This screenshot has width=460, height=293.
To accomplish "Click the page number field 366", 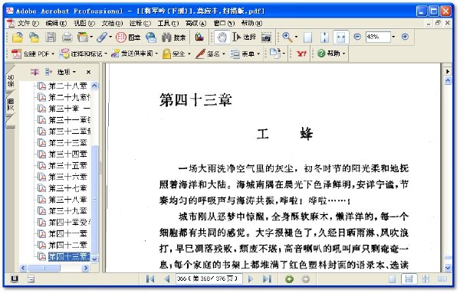I will click(209, 278).
